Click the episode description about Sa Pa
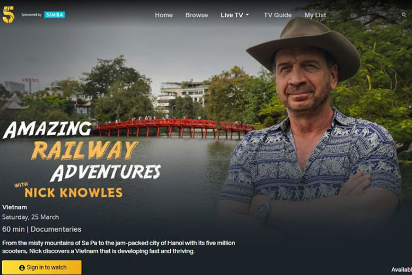The width and height of the screenshot is (412, 275). 119,247
